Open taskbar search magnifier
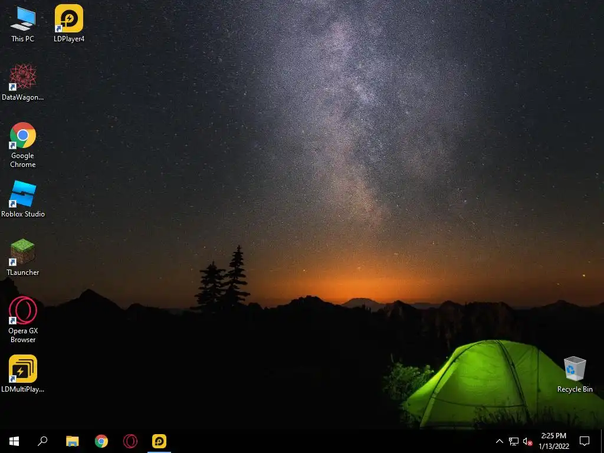The image size is (604, 453). point(42,441)
